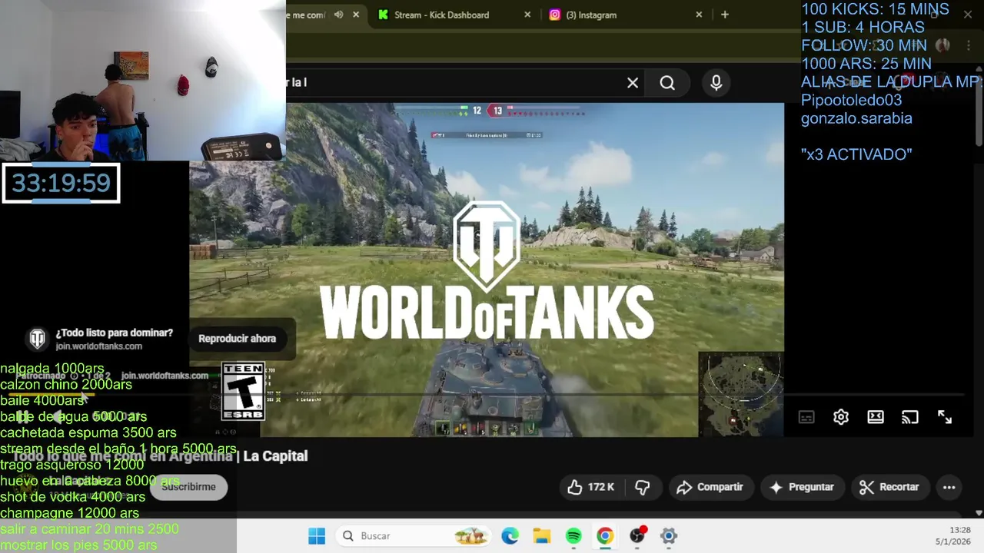The width and height of the screenshot is (984, 553).
Task: Click the video title ending 'La Capital'
Action: [x=160, y=456]
